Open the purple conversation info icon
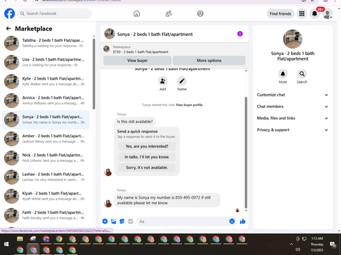This screenshot has height=255, width=341. click(240, 34)
